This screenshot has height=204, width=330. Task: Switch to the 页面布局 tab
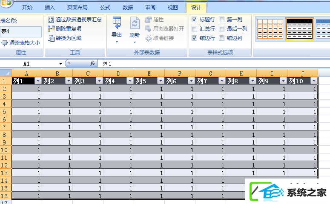point(77,8)
